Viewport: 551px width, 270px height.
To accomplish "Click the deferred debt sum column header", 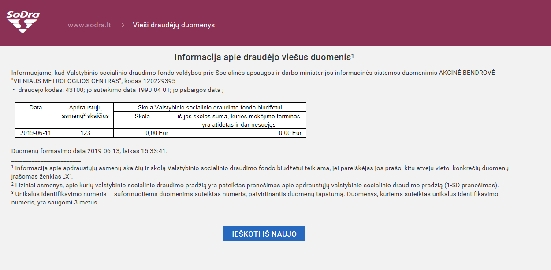I will click(238, 120).
